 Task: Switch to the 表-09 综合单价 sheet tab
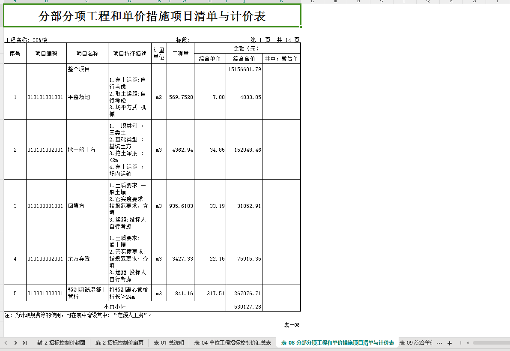click(x=416, y=343)
